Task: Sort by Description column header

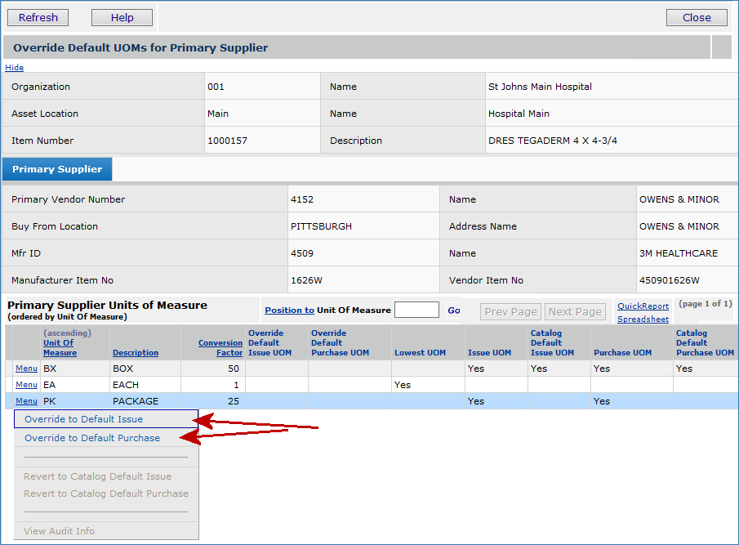Action: (136, 353)
